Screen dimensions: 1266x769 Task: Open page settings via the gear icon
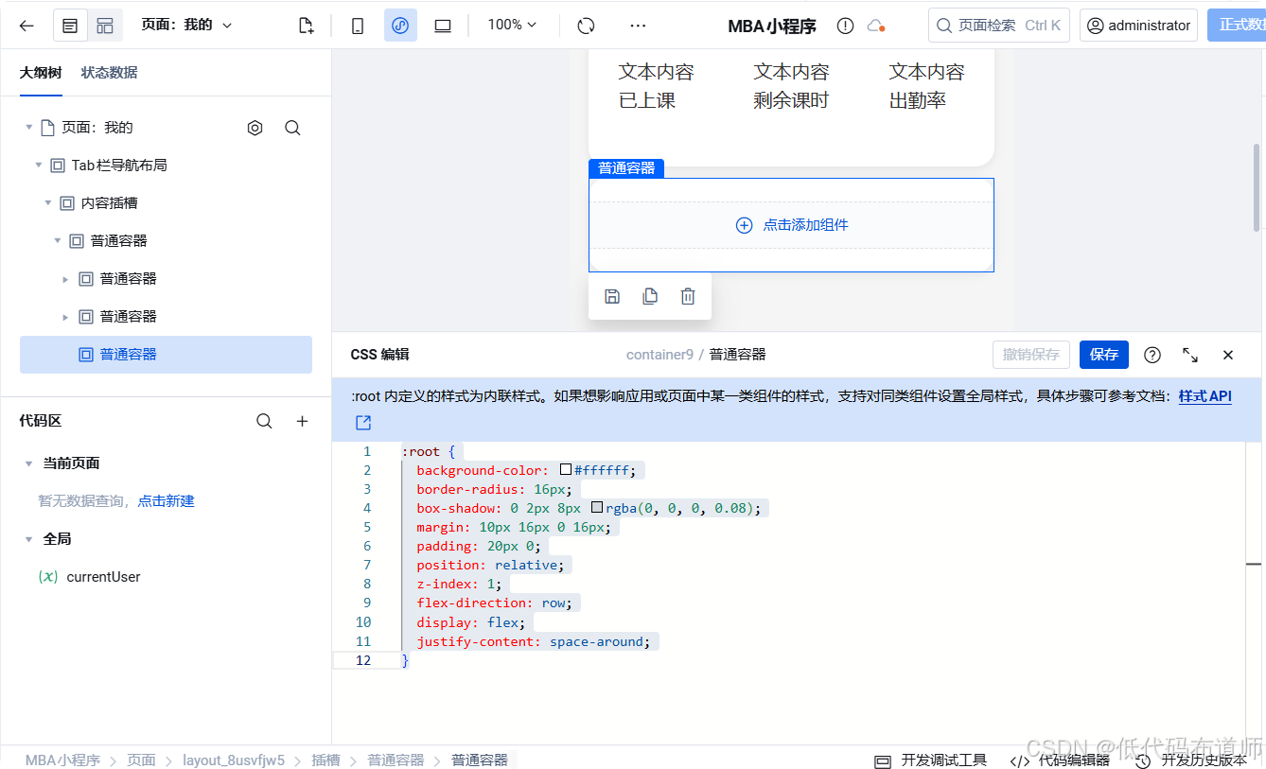click(255, 127)
